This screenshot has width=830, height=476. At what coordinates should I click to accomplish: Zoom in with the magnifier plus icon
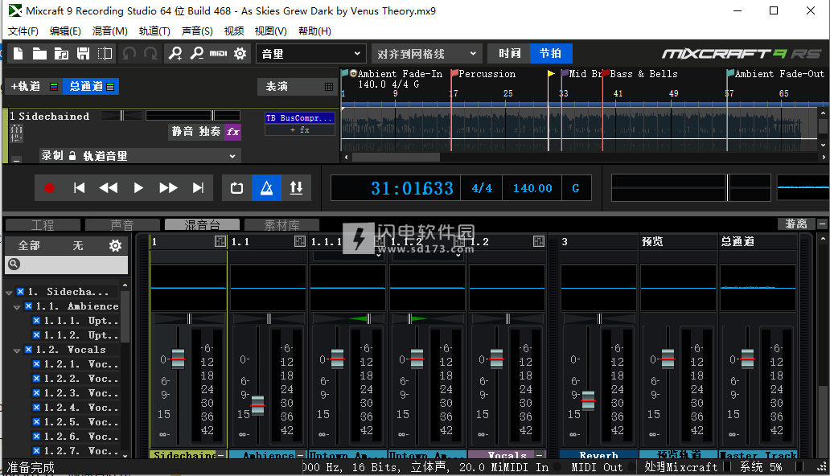coord(175,54)
